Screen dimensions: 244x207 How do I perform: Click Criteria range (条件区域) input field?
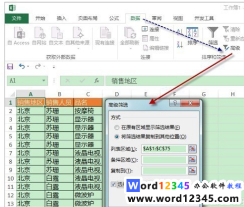pos(164,160)
